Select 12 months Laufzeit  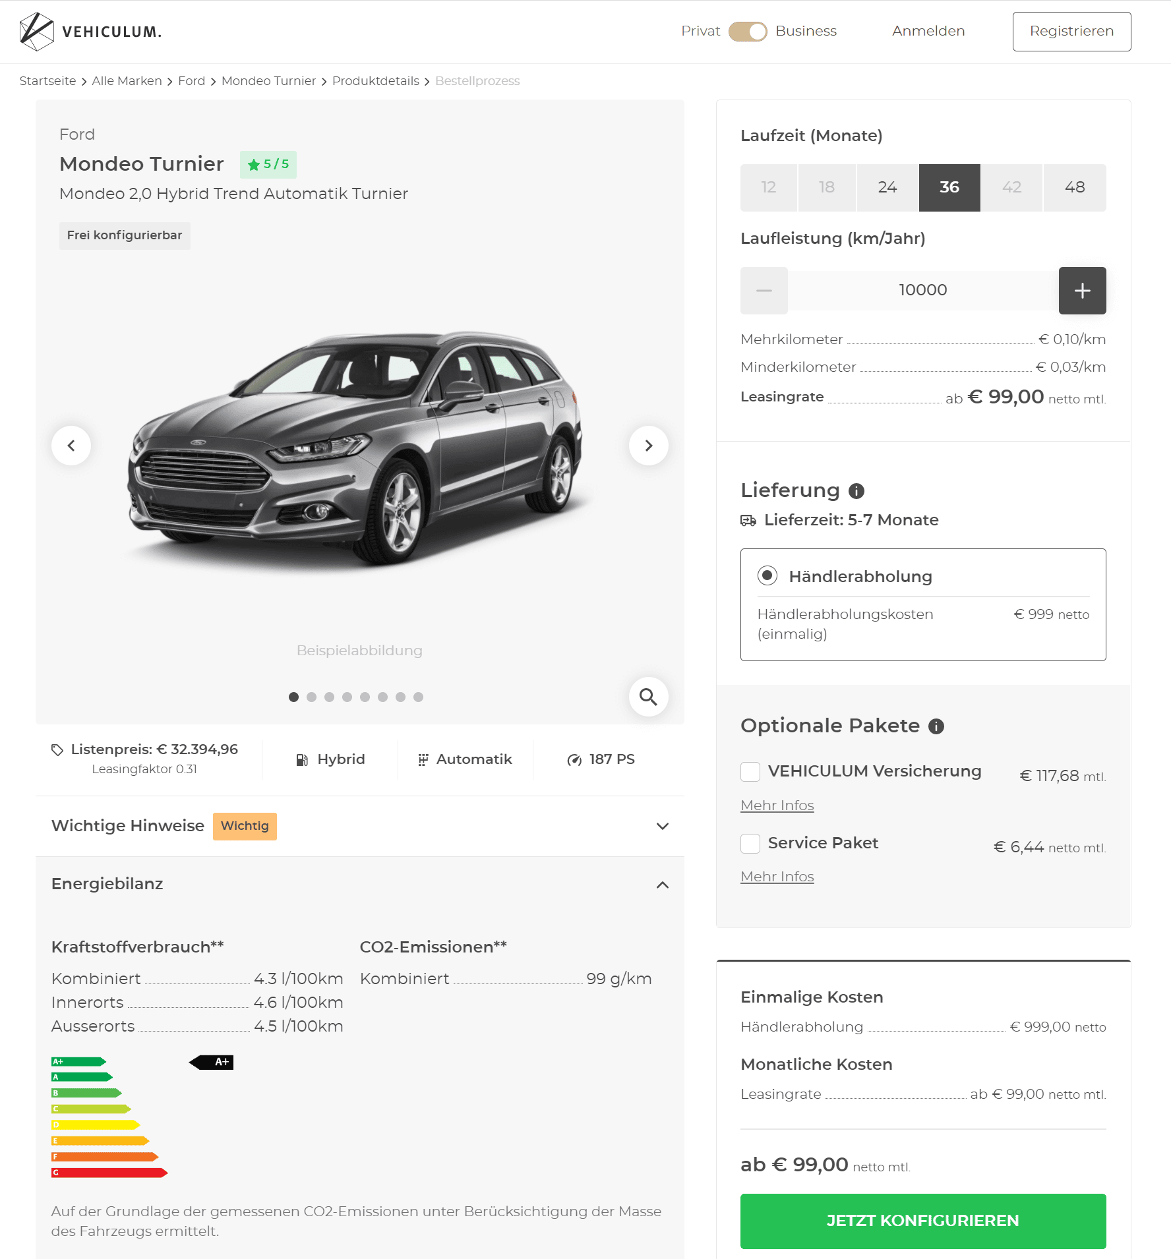[x=769, y=188]
